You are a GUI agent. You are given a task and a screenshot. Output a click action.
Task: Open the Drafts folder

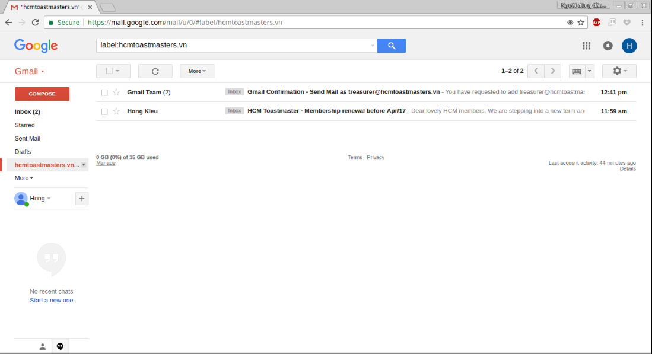click(23, 152)
